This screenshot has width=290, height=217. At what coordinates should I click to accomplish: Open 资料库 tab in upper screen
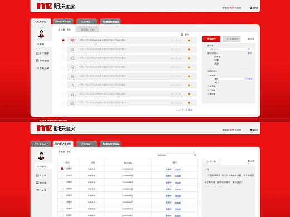86,22
